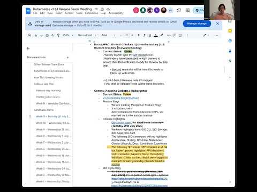Collapse the menus with the toolbar chevron
Image resolution: width=257 pixels, height=192 pixels.
click(x=217, y=35)
